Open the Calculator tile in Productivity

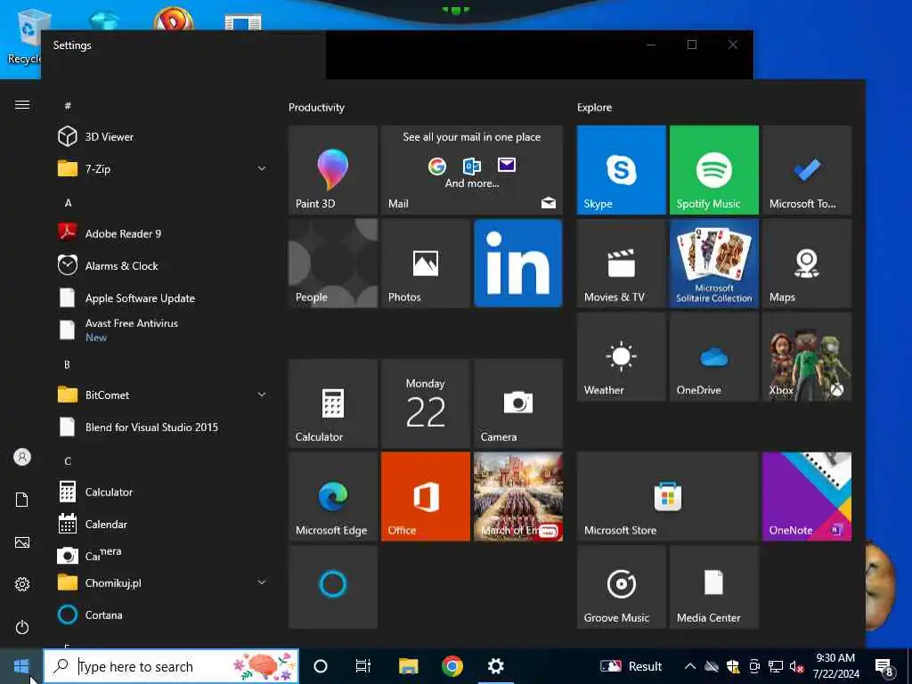(x=333, y=403)
